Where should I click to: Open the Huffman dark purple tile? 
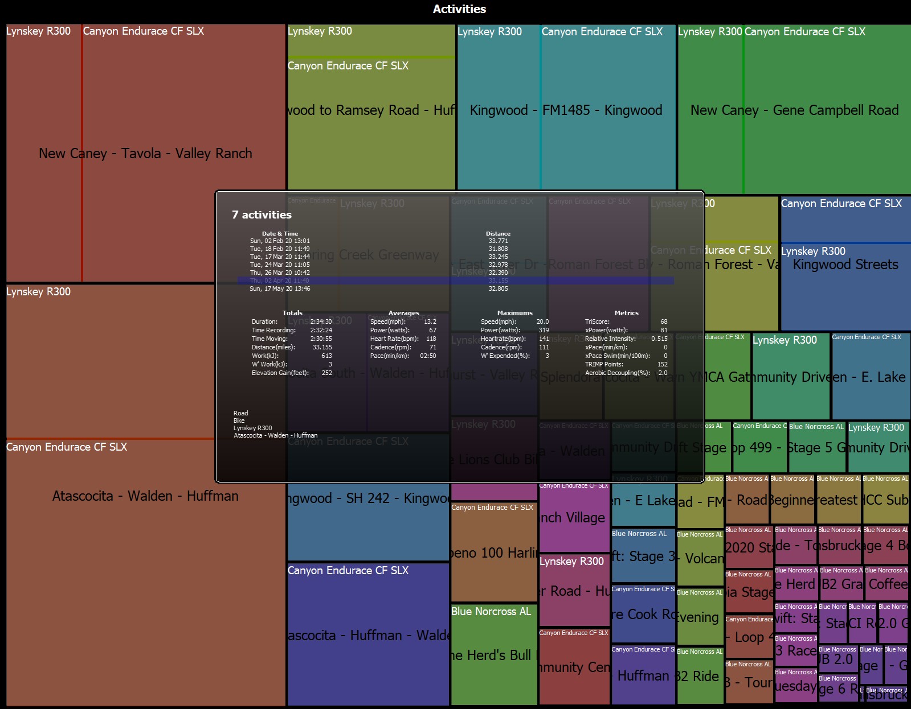[643, 675]
